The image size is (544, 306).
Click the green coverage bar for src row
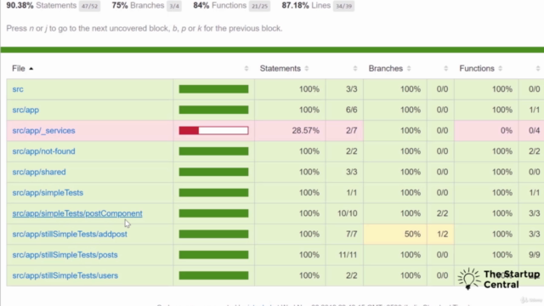click(x=213, y=89)
